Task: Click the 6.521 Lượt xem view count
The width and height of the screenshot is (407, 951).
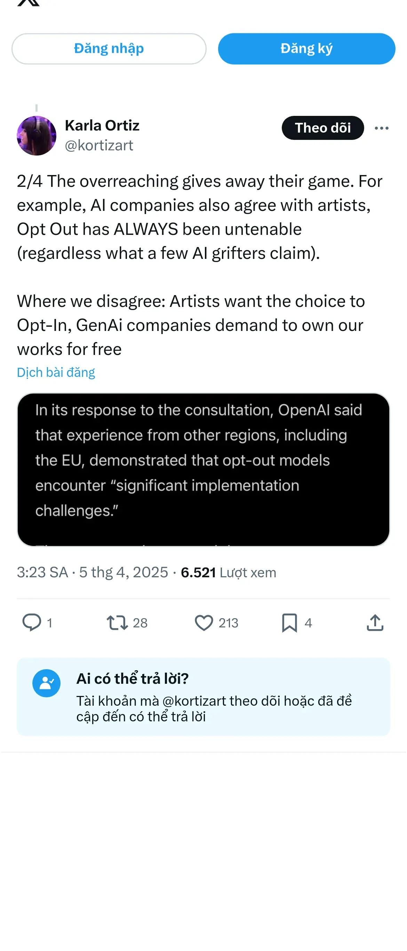Action: click(229, 572)
